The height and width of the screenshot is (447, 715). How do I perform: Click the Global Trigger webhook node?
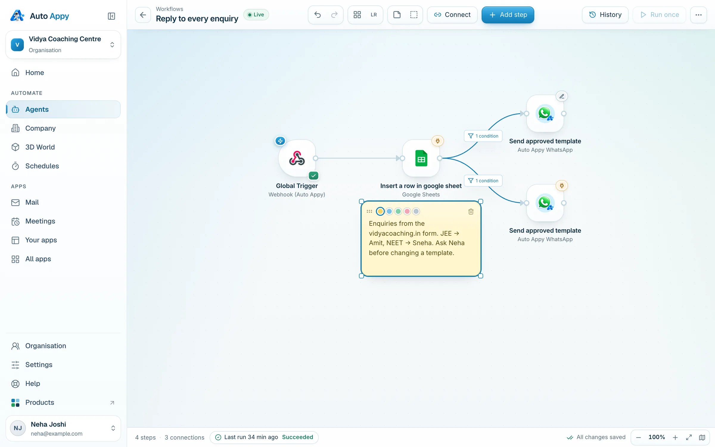tap(297, 158)
